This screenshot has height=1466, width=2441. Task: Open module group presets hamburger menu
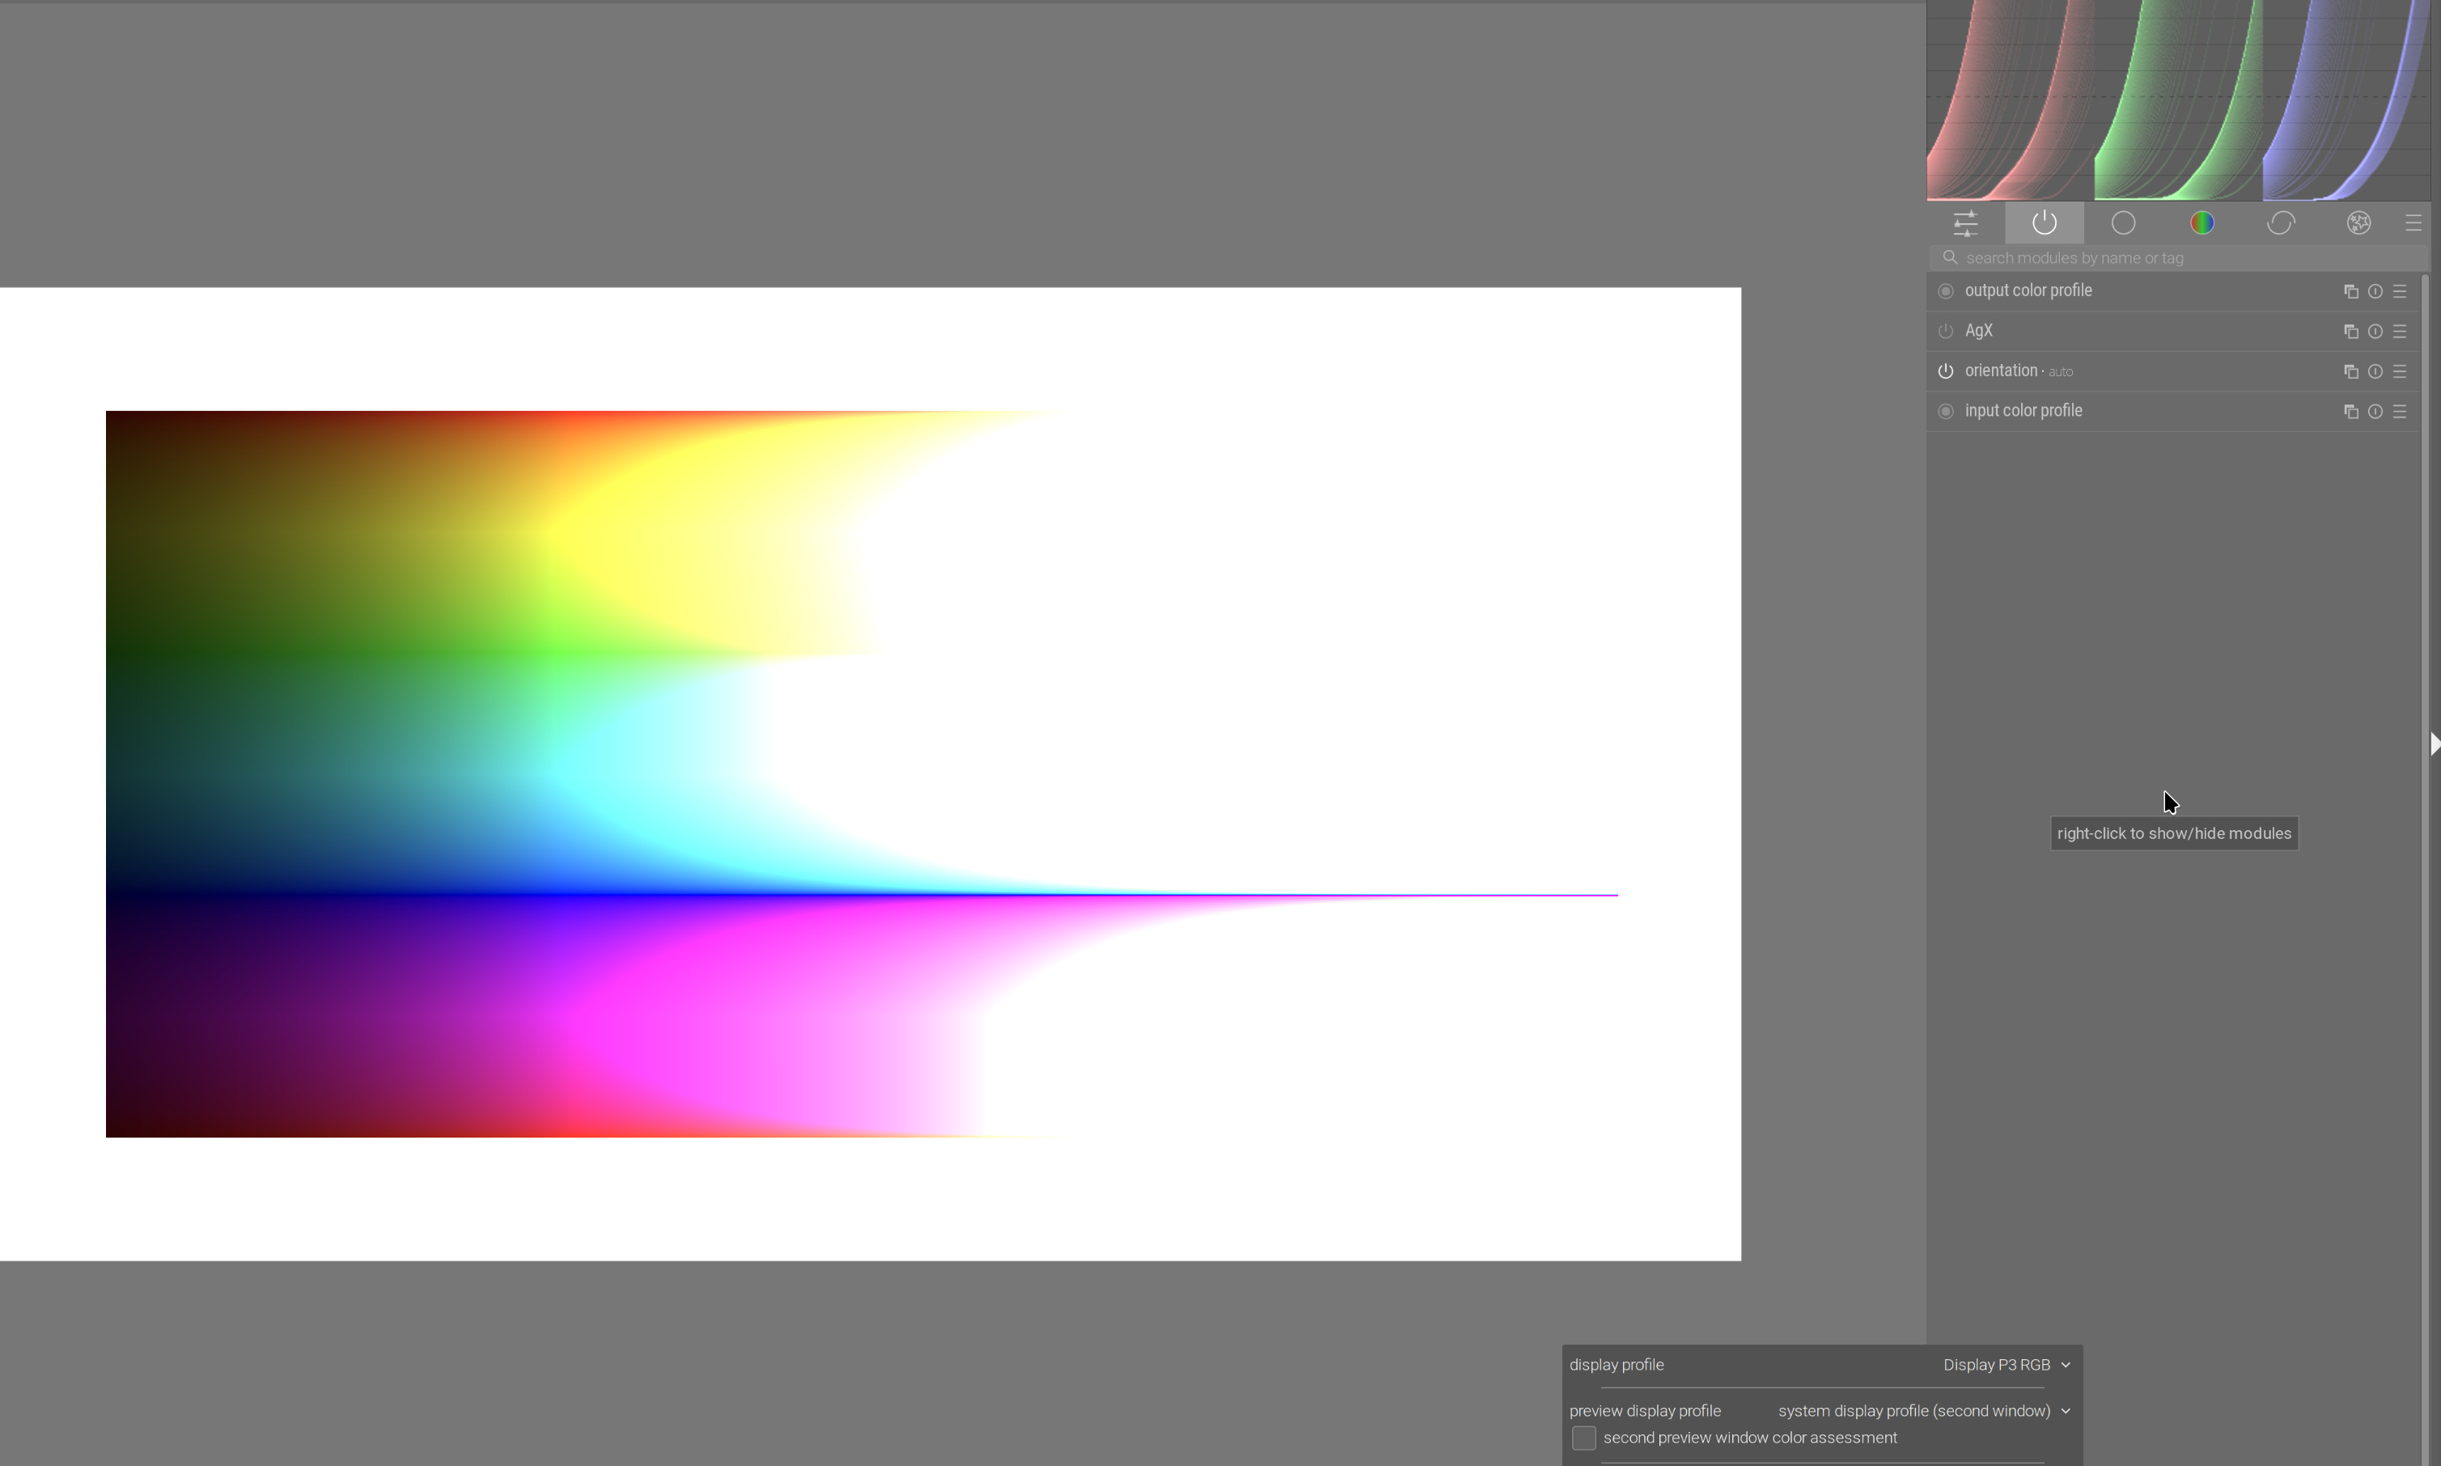point(2413,223)
